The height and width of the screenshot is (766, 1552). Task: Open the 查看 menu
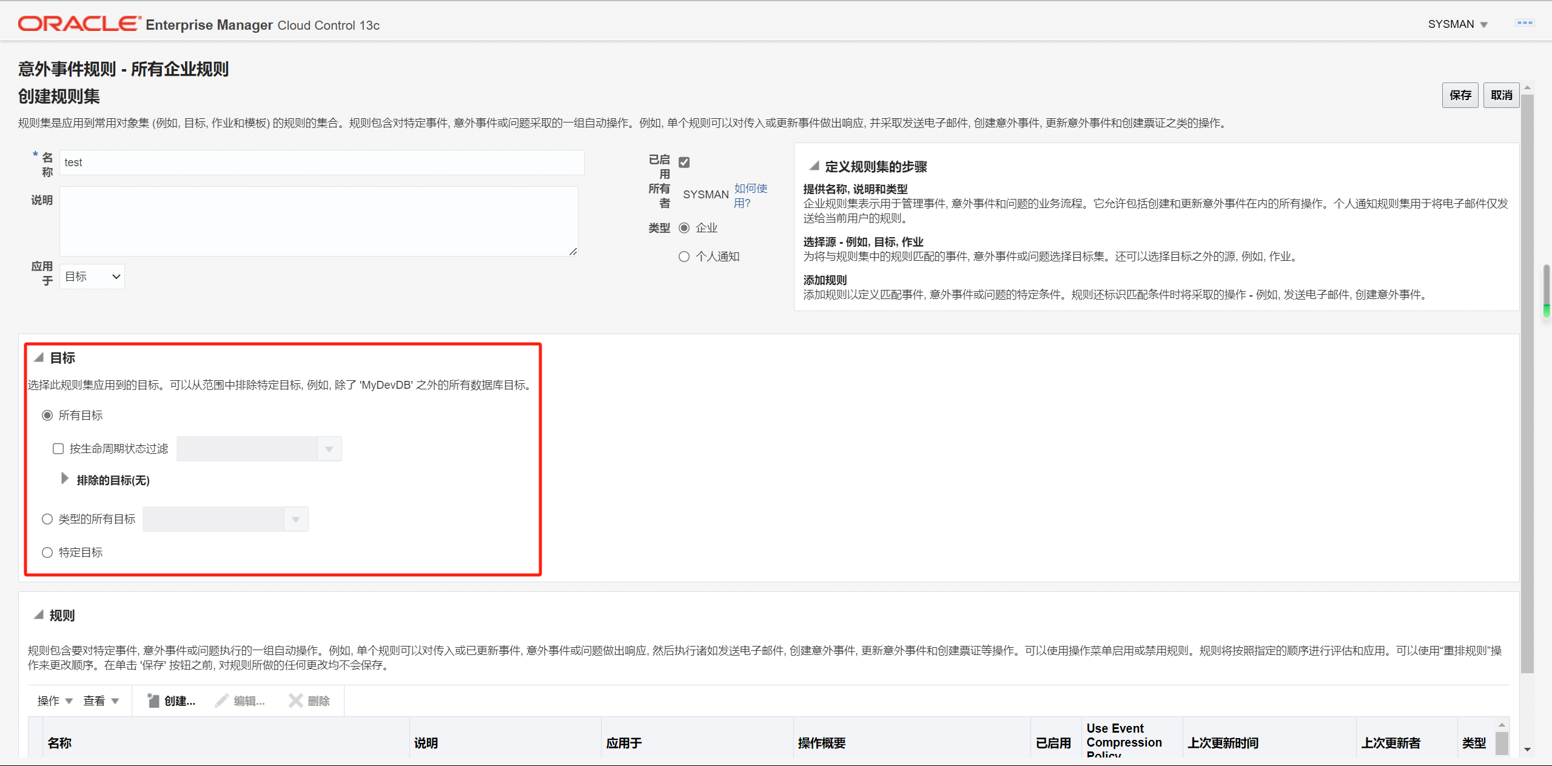(x=101, y=701)
